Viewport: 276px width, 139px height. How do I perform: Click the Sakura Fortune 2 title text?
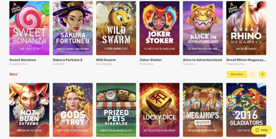(68, 60)
